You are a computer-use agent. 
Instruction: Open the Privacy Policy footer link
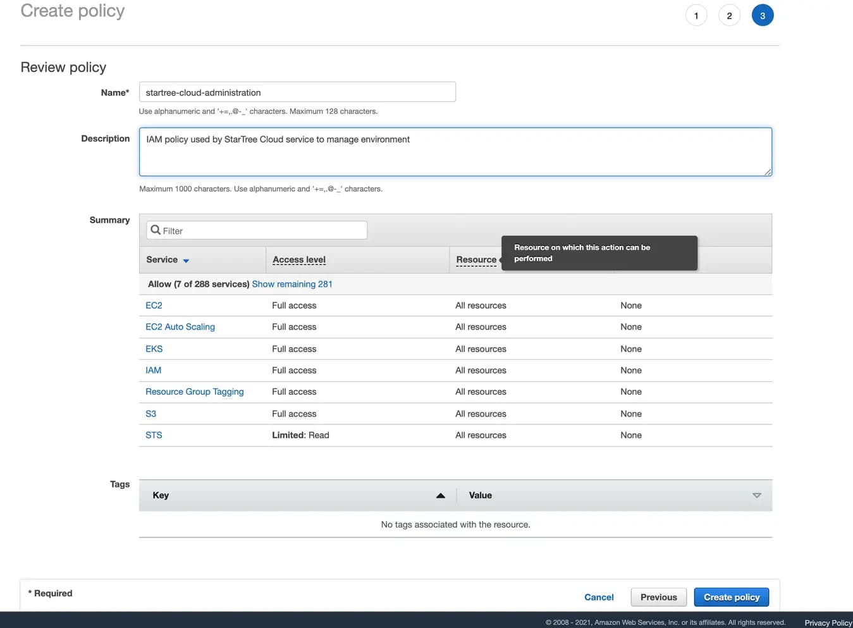828,623
